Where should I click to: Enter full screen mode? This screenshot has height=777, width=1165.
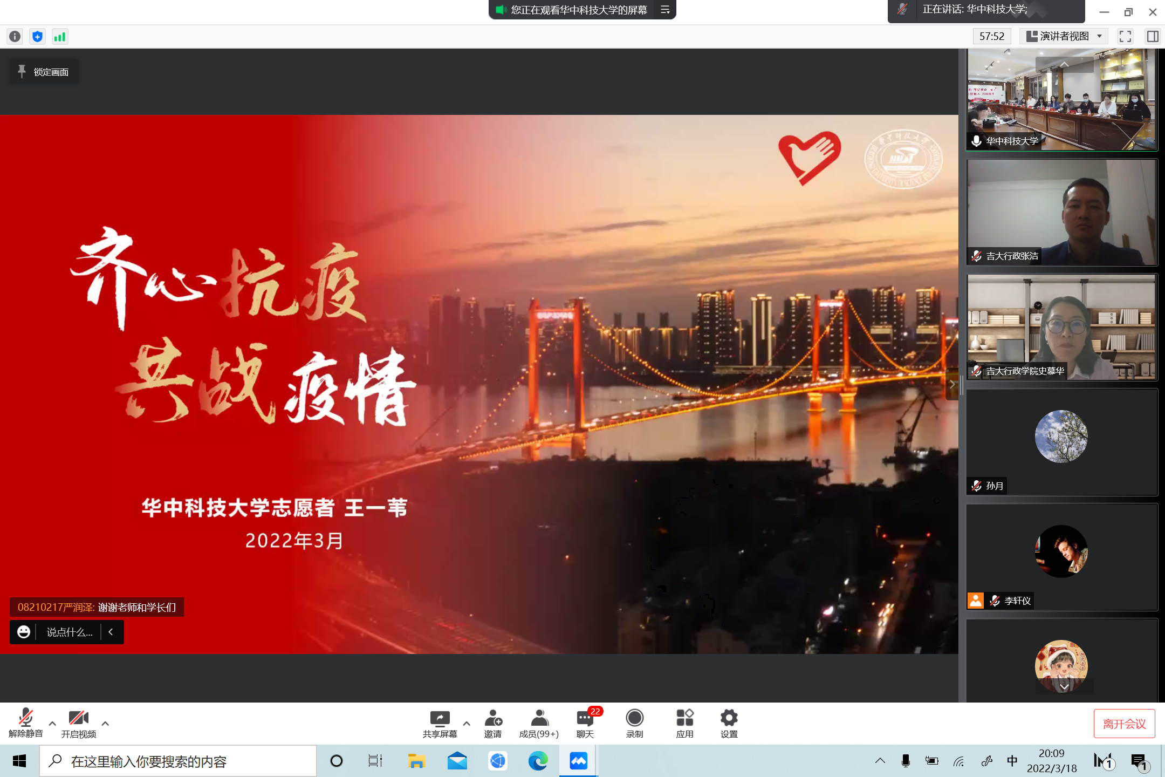[1125, 36]
